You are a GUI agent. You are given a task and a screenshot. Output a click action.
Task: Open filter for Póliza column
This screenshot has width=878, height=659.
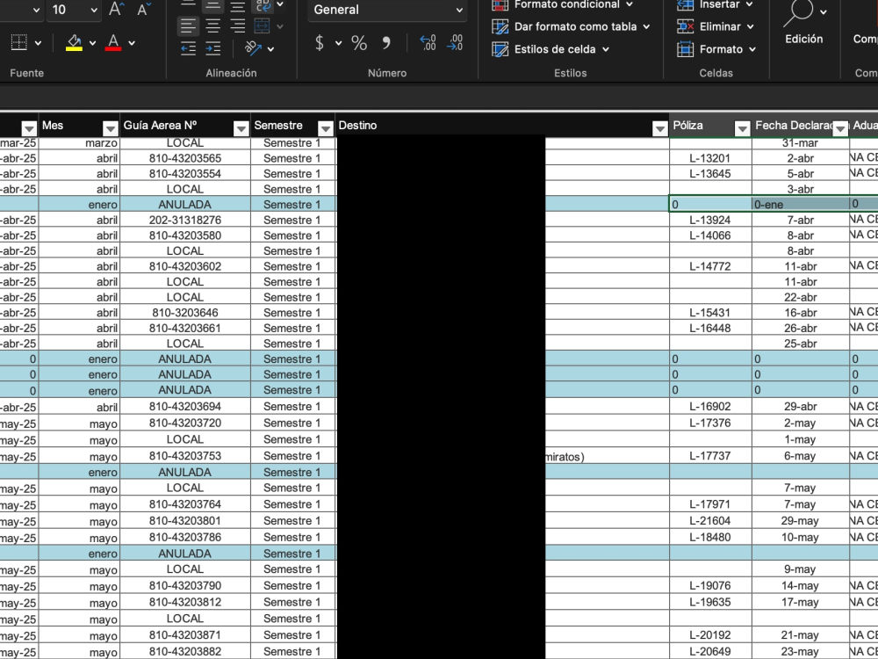742,128
